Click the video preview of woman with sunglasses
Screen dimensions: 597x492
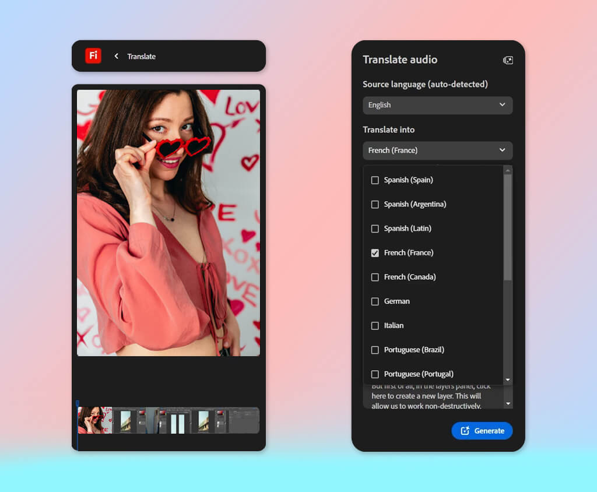[x=168, y=223]
